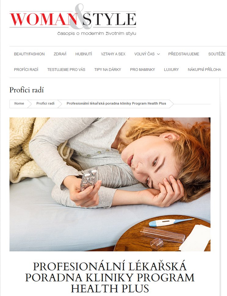Go to Tipy na dárky
227x296 pixels.
point(108,69)
